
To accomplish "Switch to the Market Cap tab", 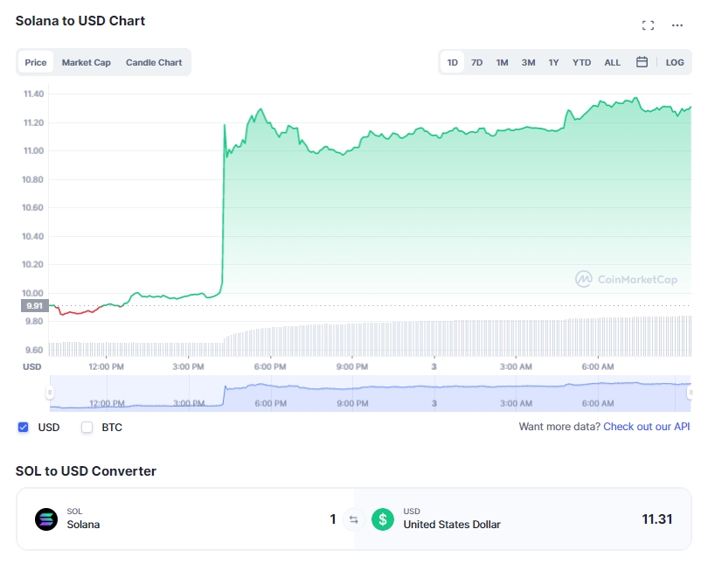I will (87, 62).
